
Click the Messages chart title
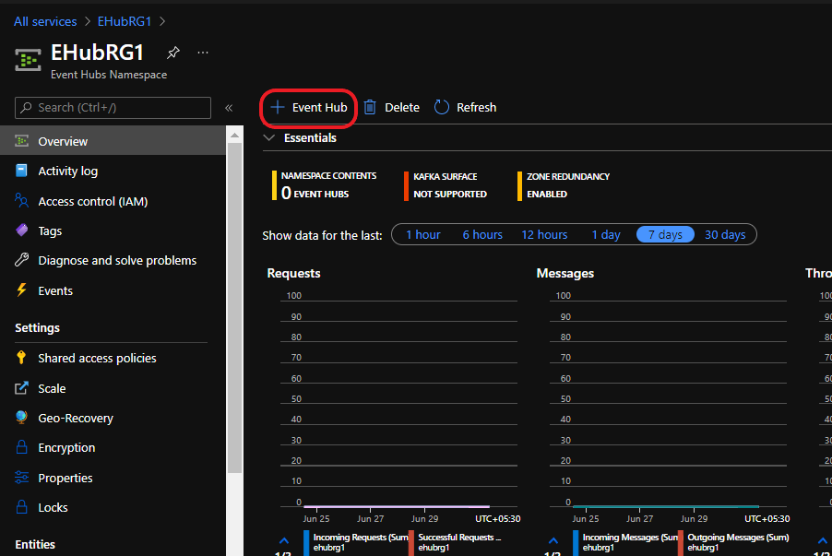click(565, 273)
